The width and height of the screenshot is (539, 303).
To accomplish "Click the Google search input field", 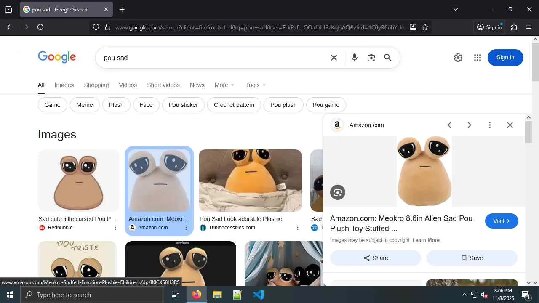I will click(215, 58).
